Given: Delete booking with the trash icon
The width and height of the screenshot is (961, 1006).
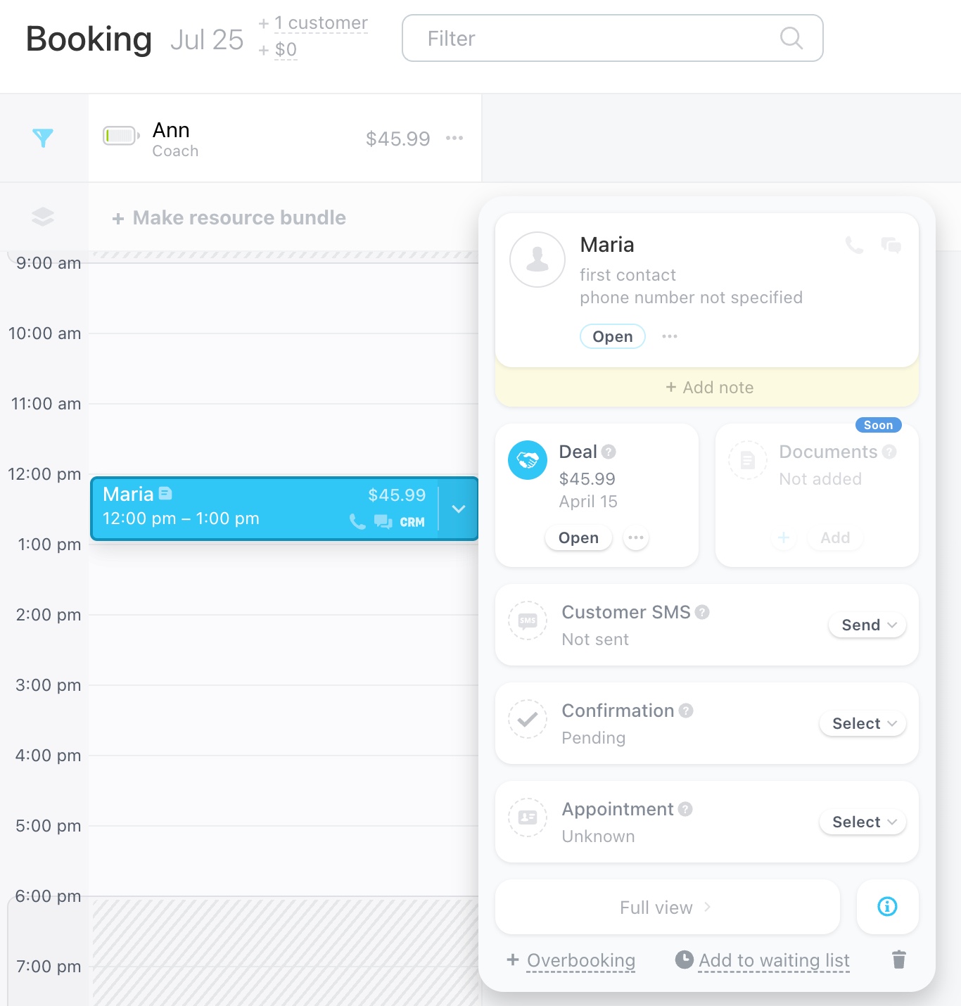Looking at the screenshot, I should click(899, 960).
